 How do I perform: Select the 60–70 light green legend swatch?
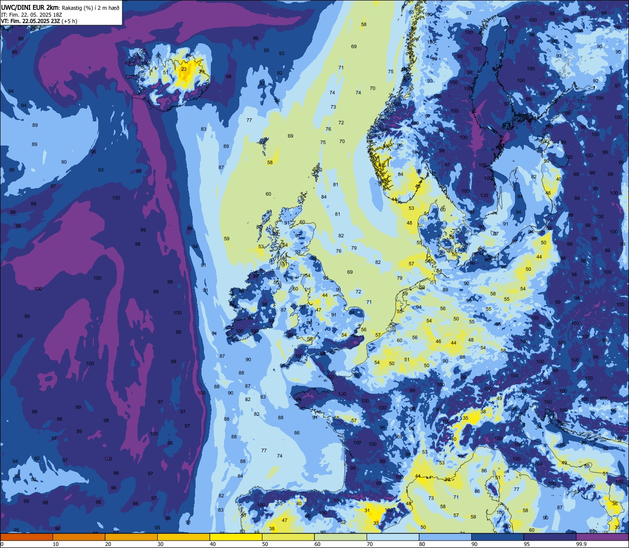340,537
